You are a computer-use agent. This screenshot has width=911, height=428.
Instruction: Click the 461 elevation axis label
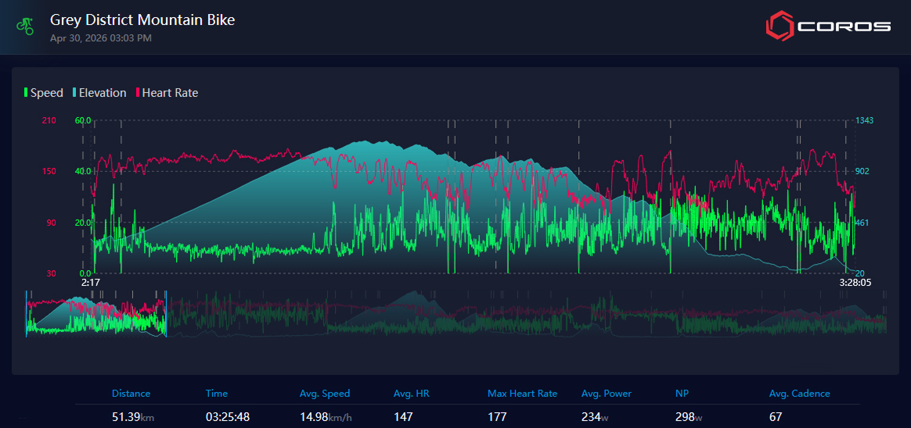point(862,222)
